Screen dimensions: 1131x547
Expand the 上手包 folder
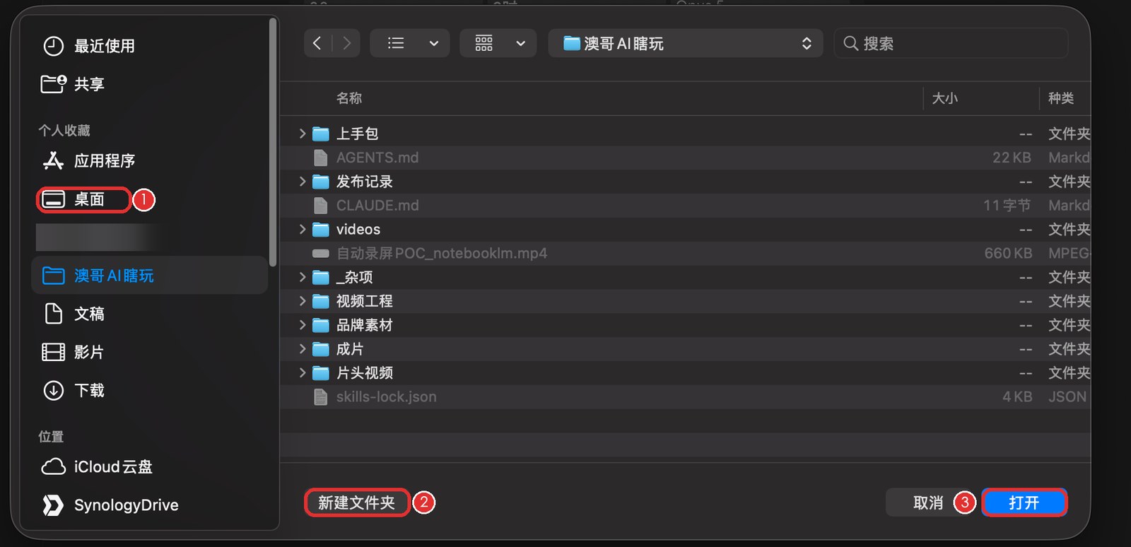[x=303, y=134]
